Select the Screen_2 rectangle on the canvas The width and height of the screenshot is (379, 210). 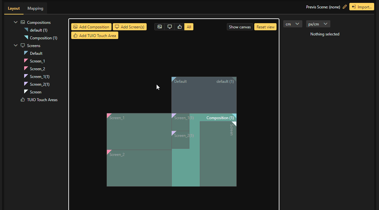(x=139, y=168)
